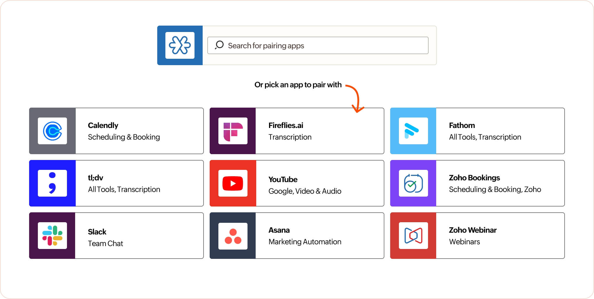594x299 pixels.
Task: Select the Asana app name
Action: click(x=279, y=230)
